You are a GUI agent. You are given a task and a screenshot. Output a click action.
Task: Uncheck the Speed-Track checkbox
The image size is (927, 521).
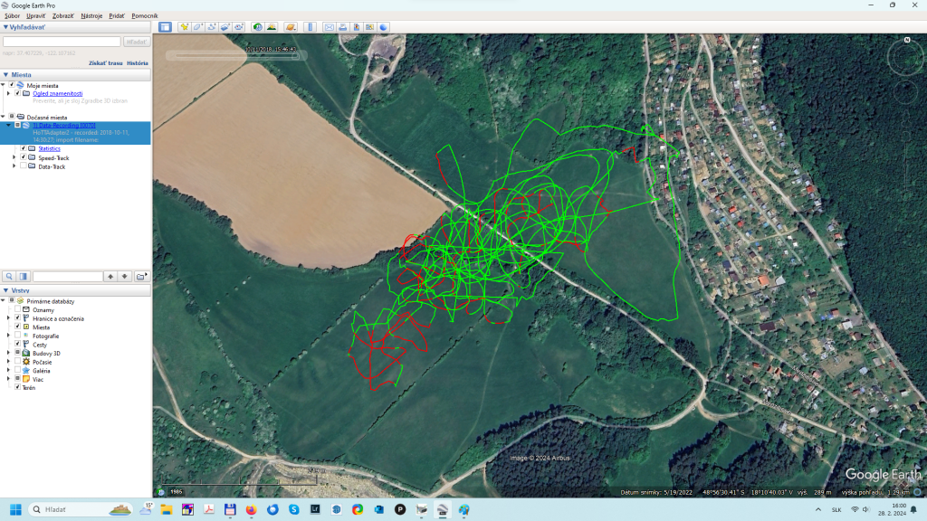(24, 157)
